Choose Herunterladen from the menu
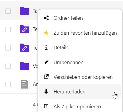The image size is (123, 112). pos(80,92)
